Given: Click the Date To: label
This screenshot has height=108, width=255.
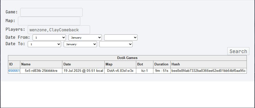Looking at the screenshot, I should [x=15, y=44].
